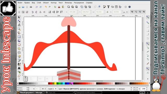Create a new document icon
167x94 pixels.
click(x=19, y=7)
